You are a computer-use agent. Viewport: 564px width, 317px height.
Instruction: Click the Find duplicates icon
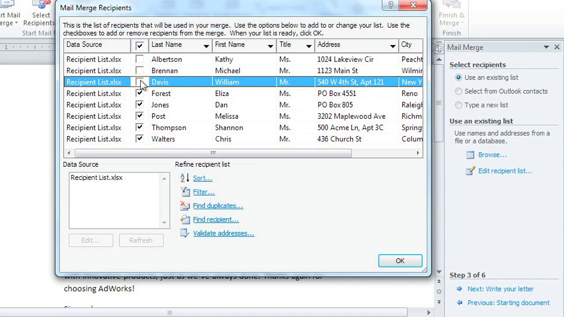coord(185,206)
